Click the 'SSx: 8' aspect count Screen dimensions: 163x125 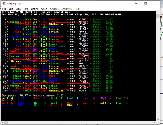[x=105, y=98]
